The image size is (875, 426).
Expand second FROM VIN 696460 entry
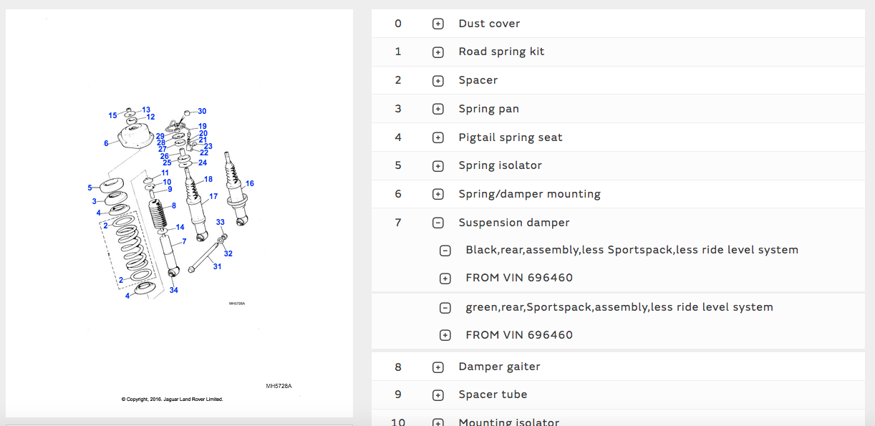445,335
